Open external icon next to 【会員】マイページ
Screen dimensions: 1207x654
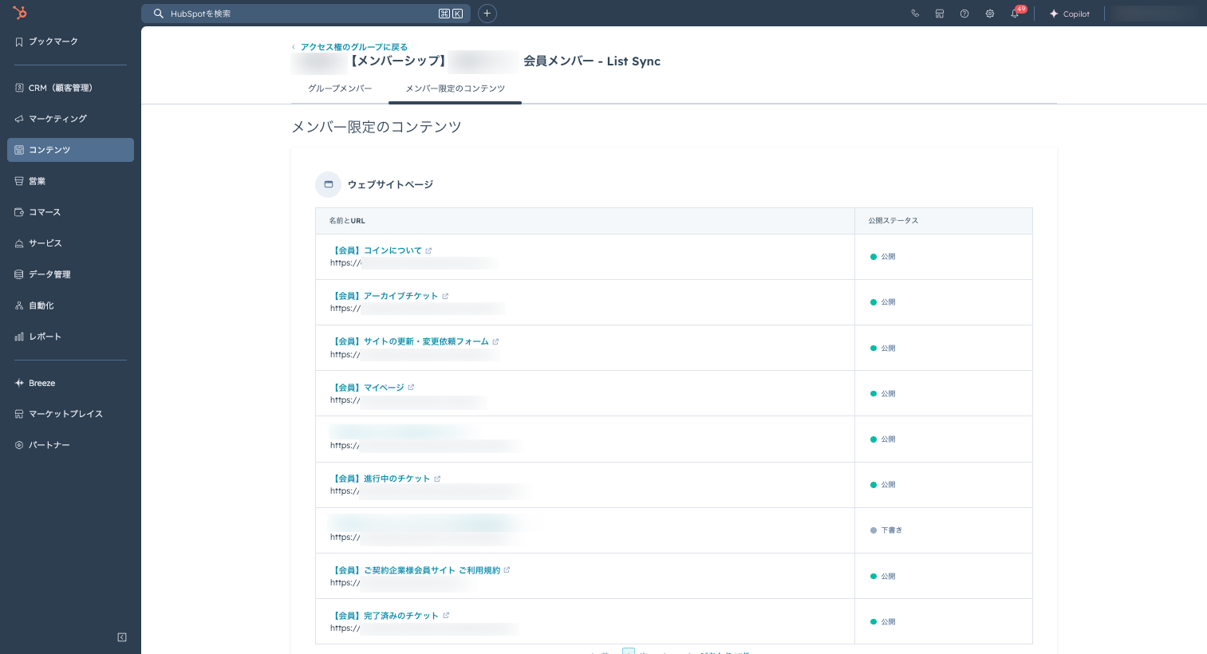pyautogui.click(x=411, y=388)
